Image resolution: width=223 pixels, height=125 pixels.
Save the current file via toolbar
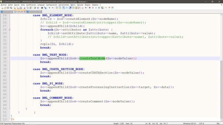[8, 8]
